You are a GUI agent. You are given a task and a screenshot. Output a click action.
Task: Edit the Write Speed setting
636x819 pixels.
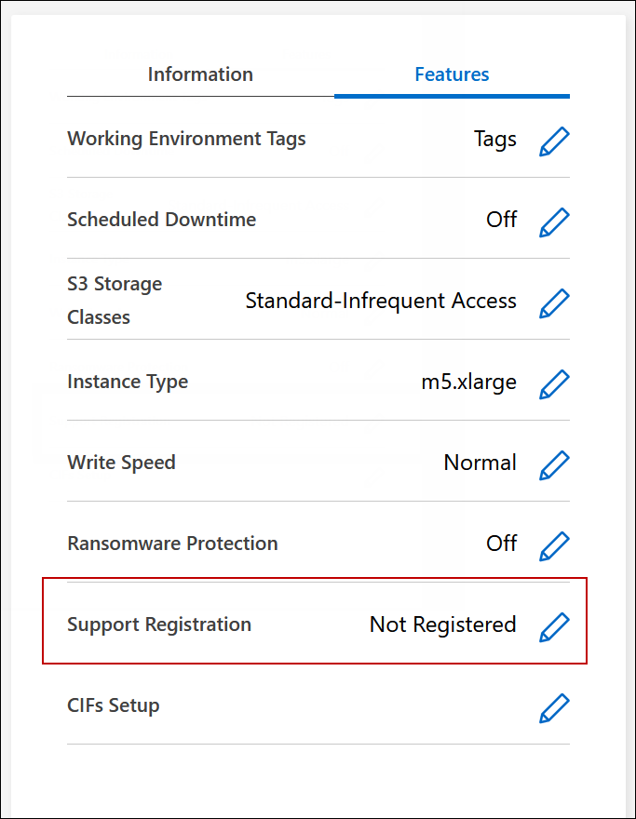click(554, 464)
